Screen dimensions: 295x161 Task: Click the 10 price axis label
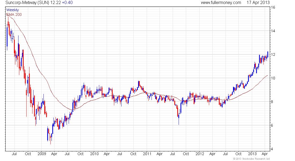tap(273, 78)
